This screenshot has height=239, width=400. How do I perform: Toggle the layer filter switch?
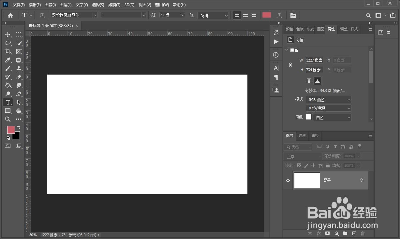tap(360, 146)
